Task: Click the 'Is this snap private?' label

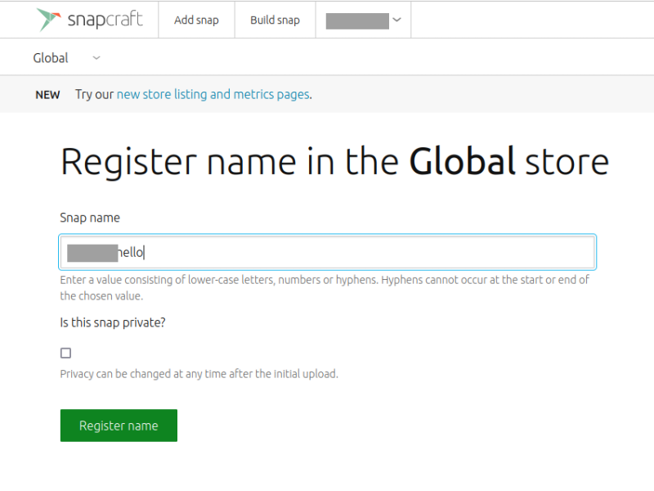Action: (113, 322)
